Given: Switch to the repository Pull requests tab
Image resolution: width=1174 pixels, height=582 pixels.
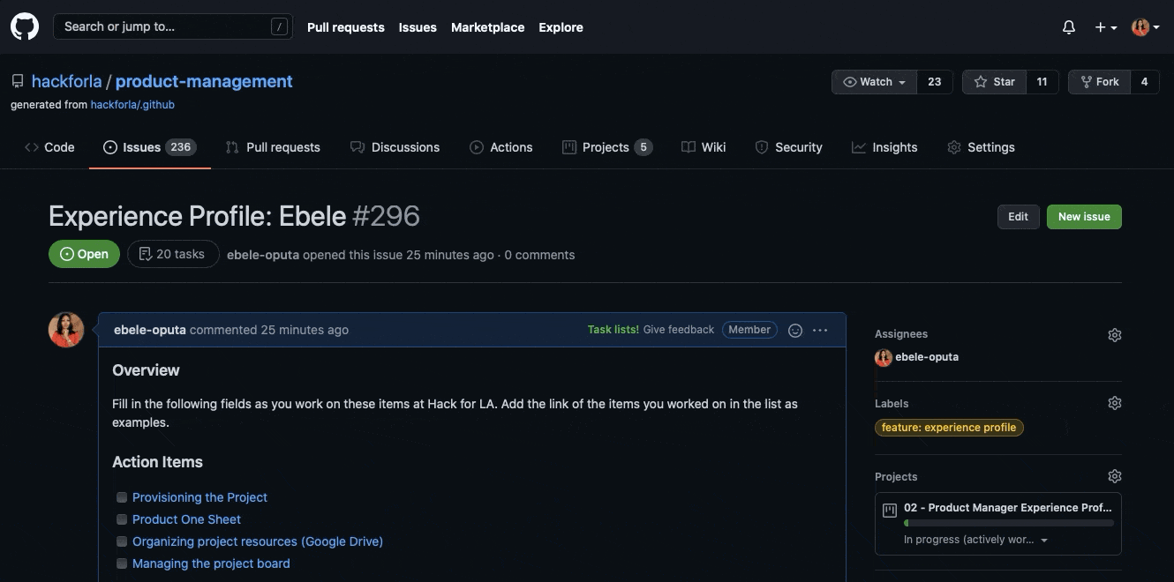Looking at the screenshot, I should [x=273, y=147].
